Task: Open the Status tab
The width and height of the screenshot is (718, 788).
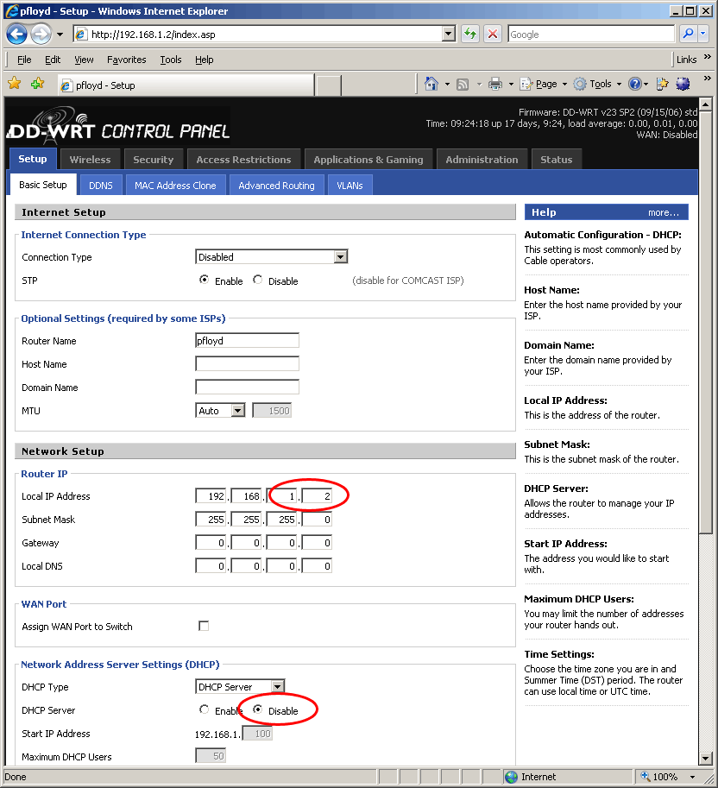Action: [x=557, y=160]
